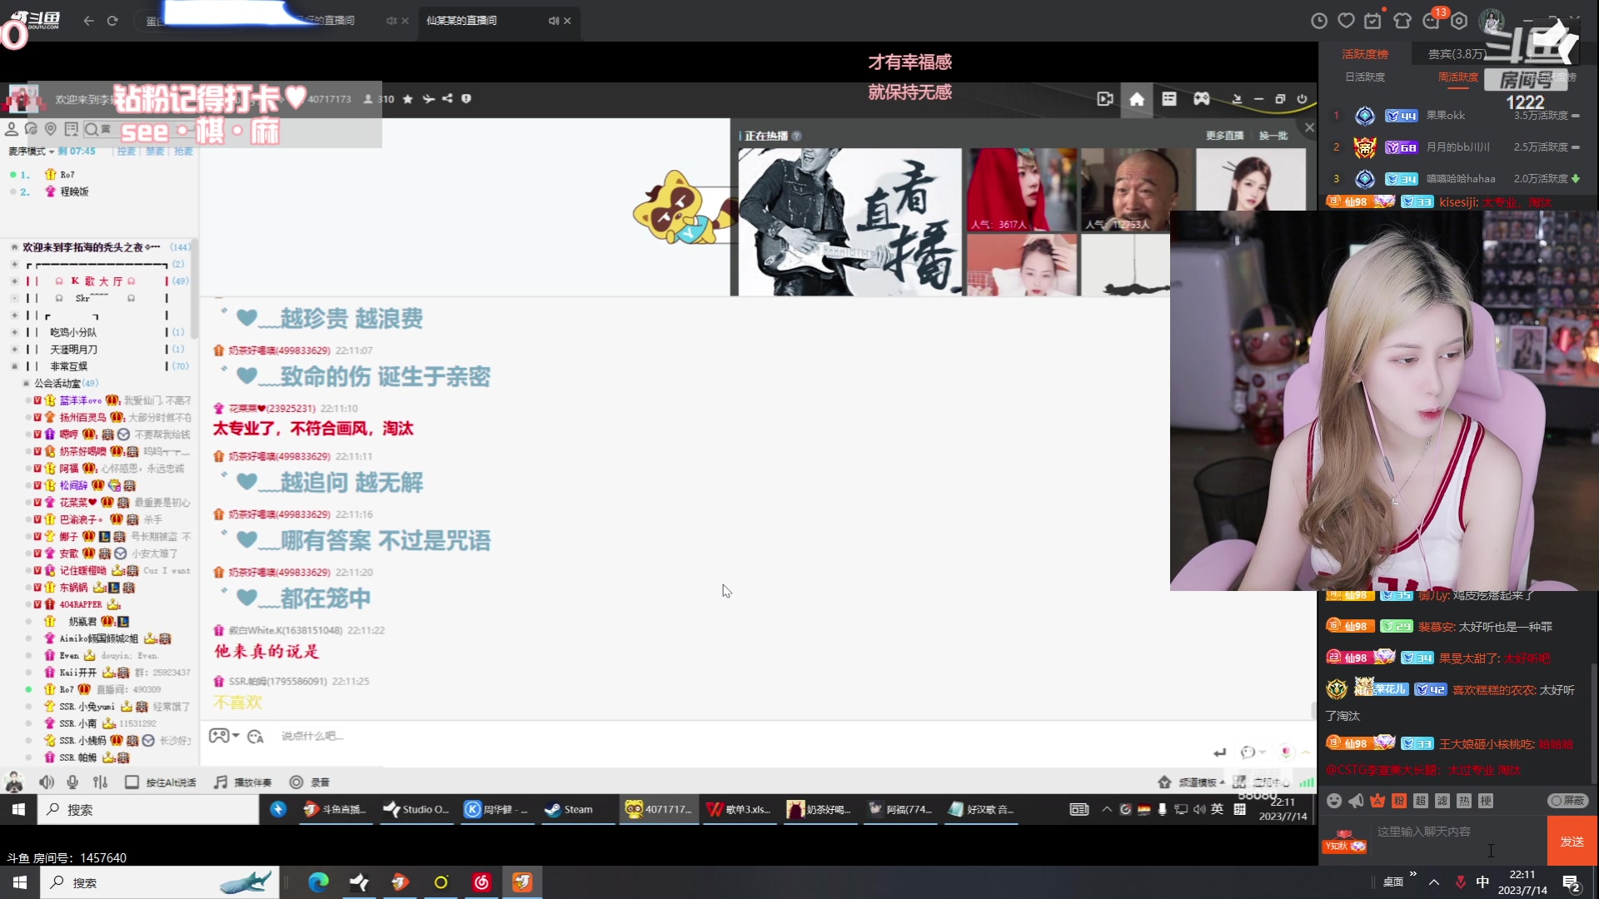Click the YY home icon
Image resolution: width=1599 pixels, height=899 pixels.
click(1137, 99)
